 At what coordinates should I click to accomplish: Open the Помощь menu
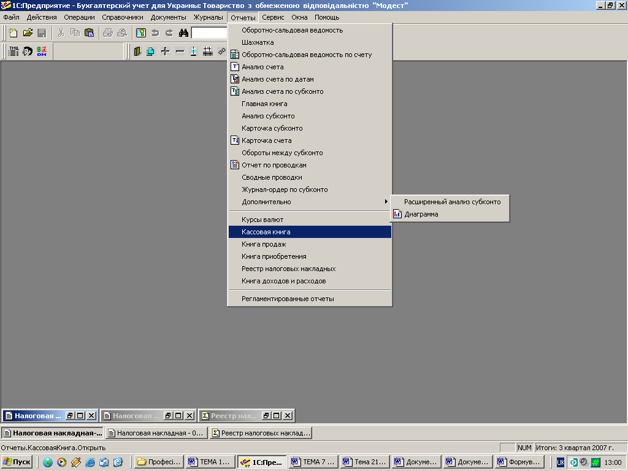327,17
